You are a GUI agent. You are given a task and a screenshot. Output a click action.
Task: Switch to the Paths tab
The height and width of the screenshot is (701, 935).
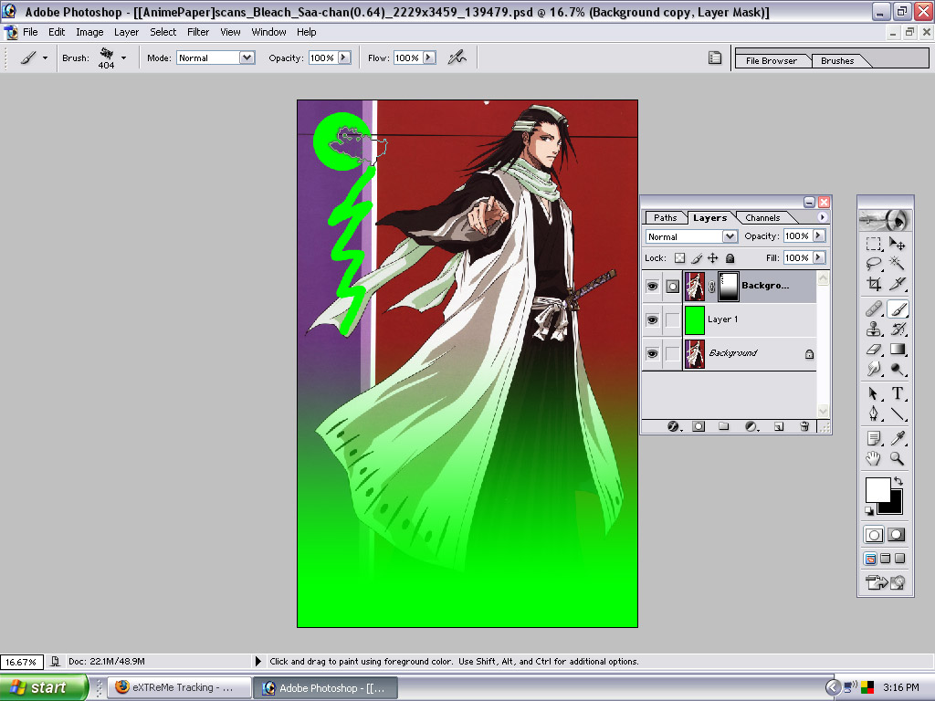(x=665, y=218)
